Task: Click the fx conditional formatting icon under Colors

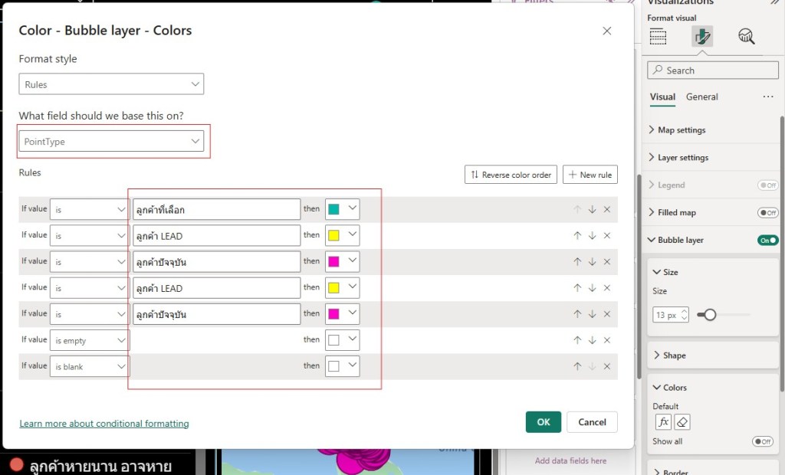Action: point(663,422)
